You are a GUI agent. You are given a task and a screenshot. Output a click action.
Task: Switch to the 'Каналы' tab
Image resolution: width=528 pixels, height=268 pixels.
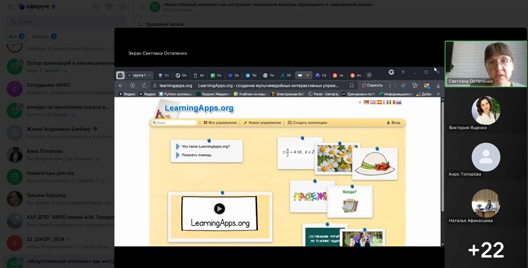tap(44, 36)
